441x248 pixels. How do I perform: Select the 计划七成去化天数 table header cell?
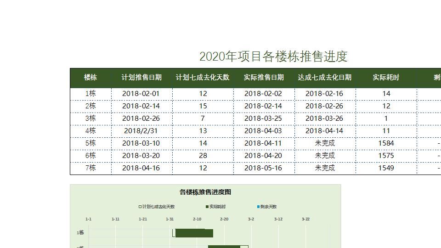(203, 78)
